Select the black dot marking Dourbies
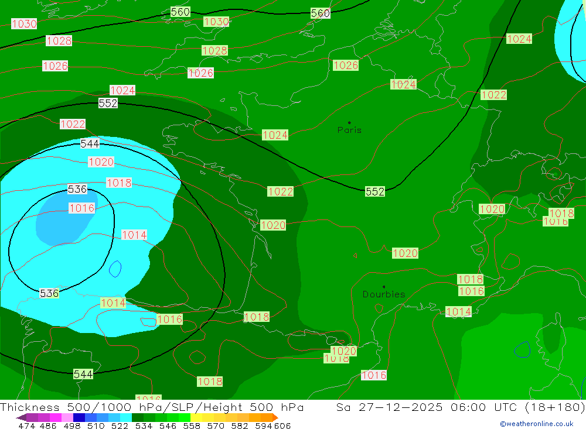 (x=384, y=287)
